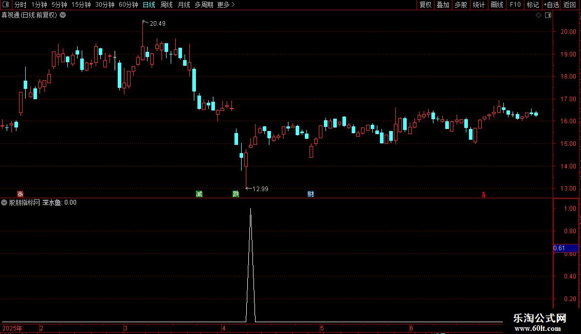Click the green 减 event marker
The image size is (581, 334).
199,194
